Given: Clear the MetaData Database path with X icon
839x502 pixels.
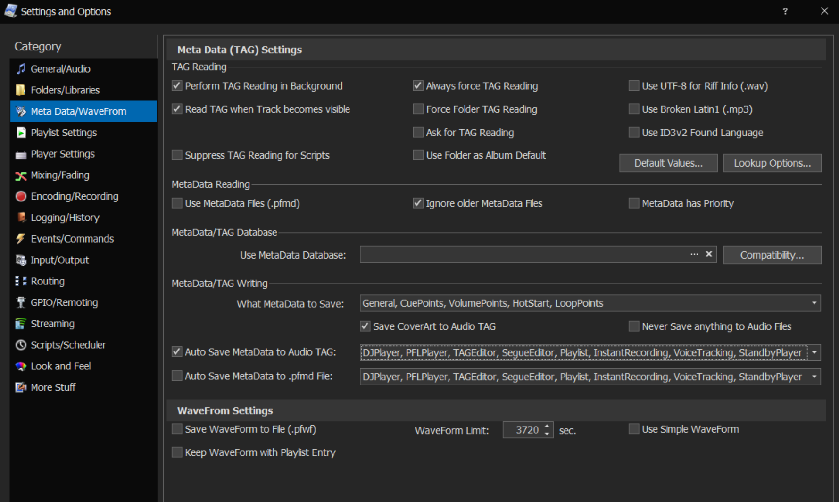Looking at the screenshot, I should (708, 254).
